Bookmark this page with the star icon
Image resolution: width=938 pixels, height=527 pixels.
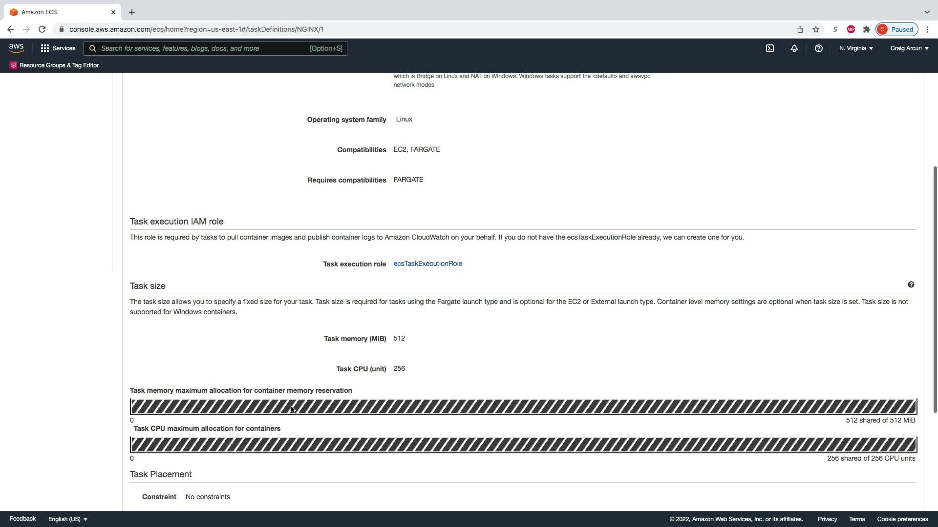pos(816,29)
